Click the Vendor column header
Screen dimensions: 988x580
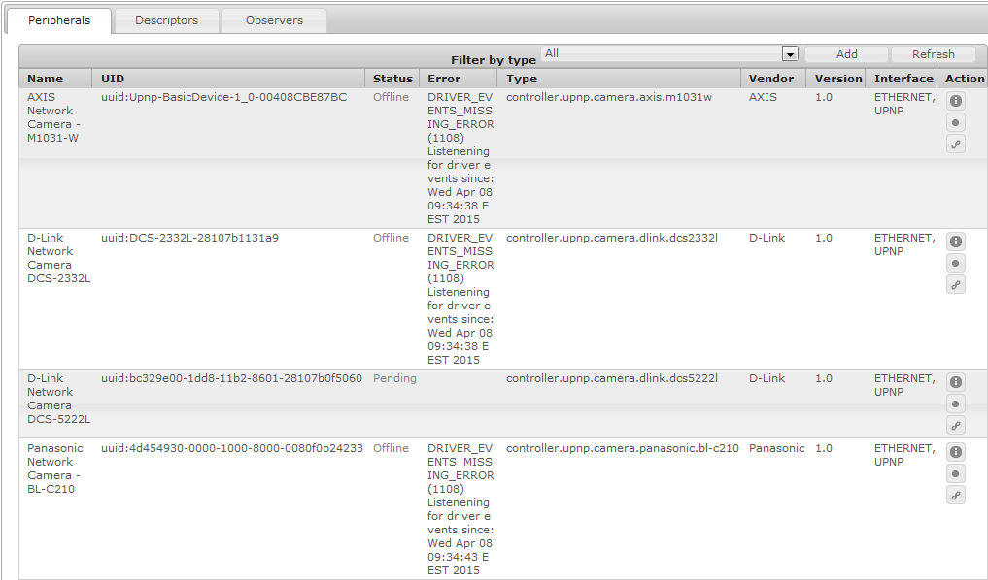(x=771, y=79)
